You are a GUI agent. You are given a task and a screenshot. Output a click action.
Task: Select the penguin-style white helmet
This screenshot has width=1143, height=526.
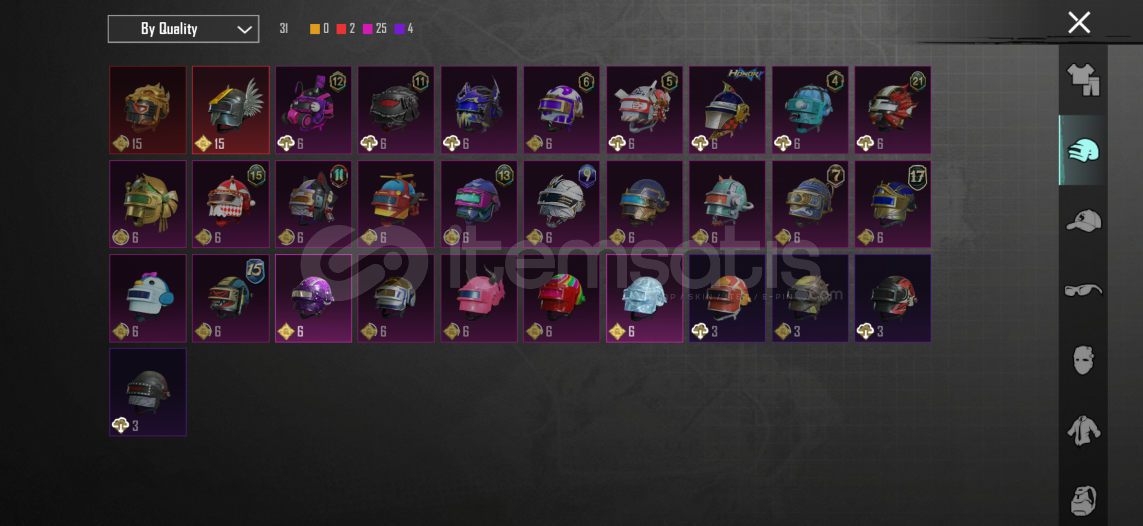click(x=148, y=298)
